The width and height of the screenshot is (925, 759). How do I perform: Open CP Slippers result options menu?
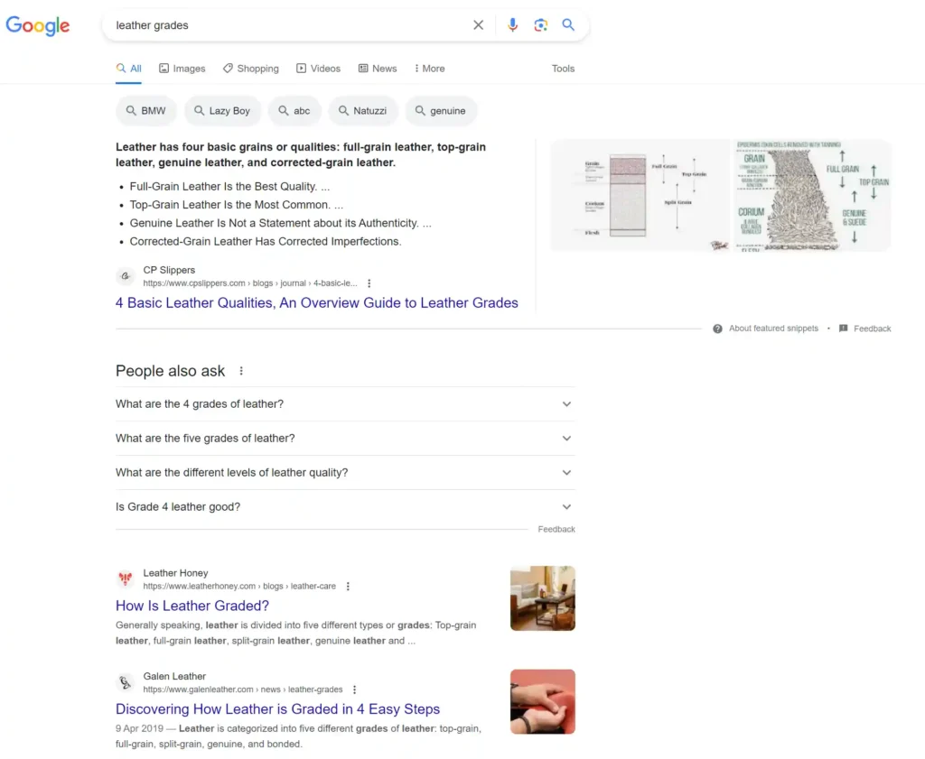pos(369,283)
